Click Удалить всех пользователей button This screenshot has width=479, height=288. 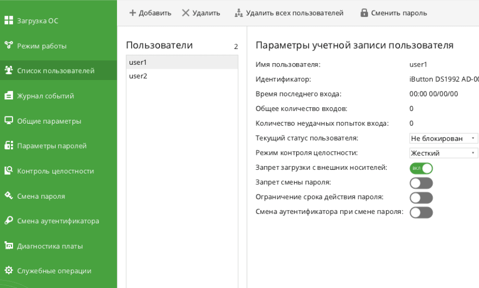(x=289, y=13)
